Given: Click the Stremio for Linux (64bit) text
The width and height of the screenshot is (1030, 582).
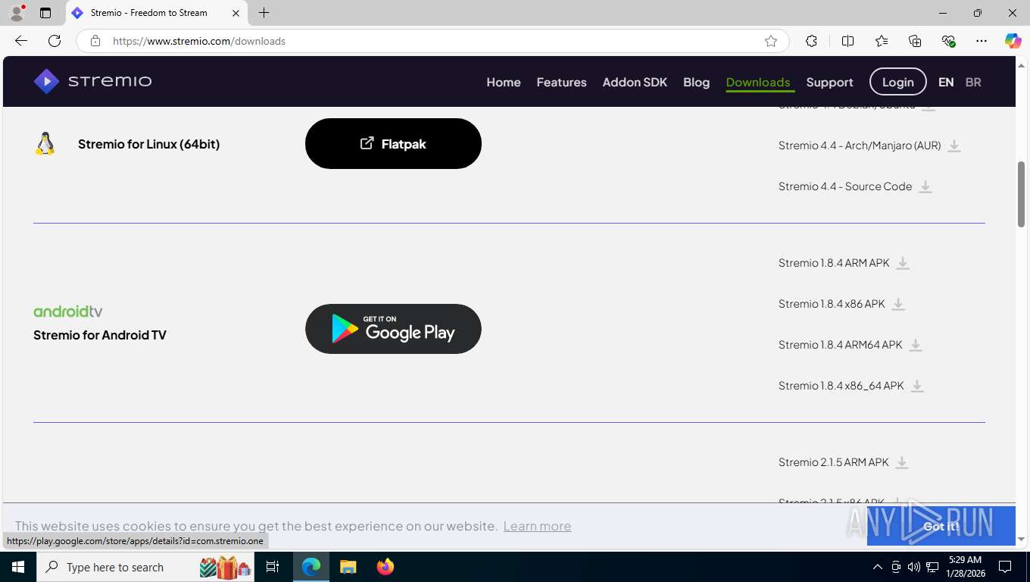Looking at the screenshot, I should point(149,144).
